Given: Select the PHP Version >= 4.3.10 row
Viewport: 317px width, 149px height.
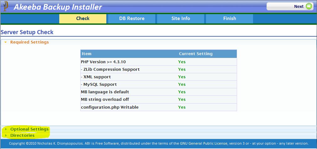Looking at the screenshot, I should point(159,62).
